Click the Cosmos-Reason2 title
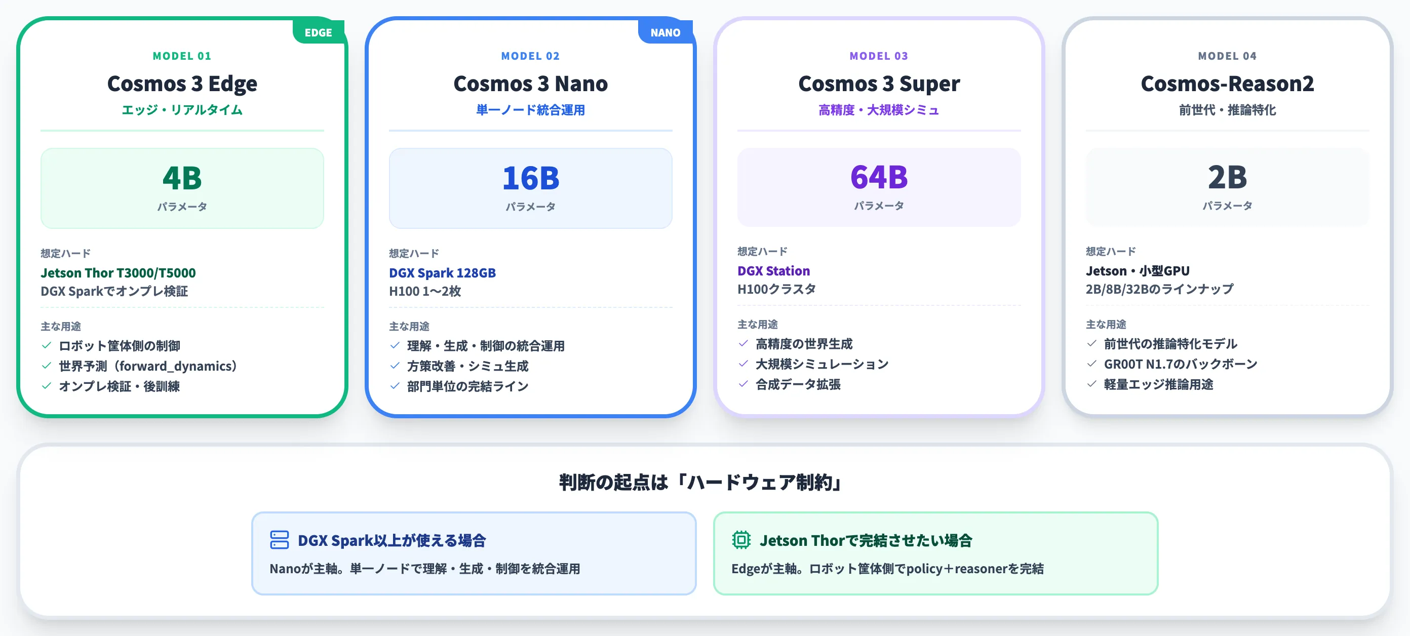 (1227, 84)
